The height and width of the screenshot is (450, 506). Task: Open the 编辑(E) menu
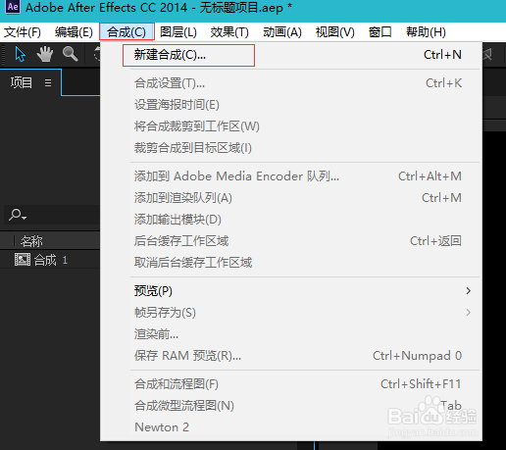74,32
